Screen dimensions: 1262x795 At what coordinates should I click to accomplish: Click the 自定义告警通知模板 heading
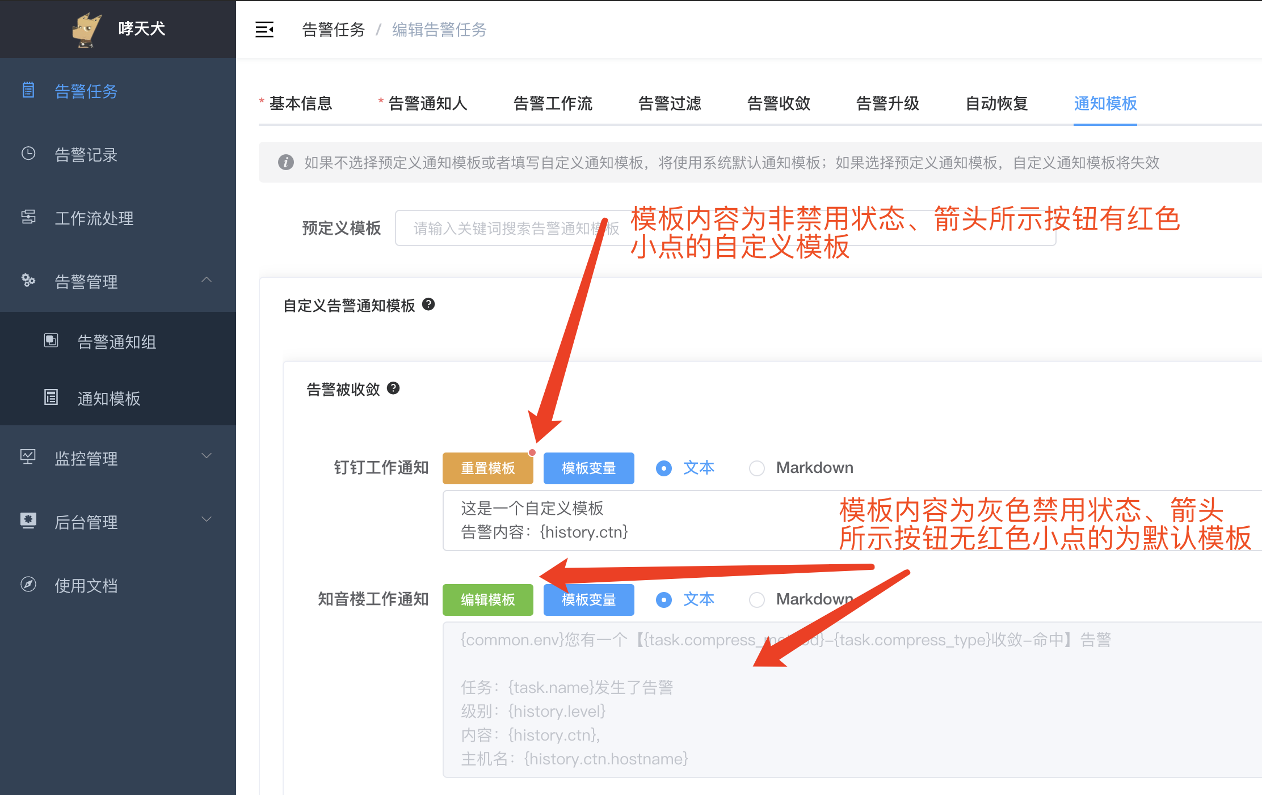[x=350, y=306]
